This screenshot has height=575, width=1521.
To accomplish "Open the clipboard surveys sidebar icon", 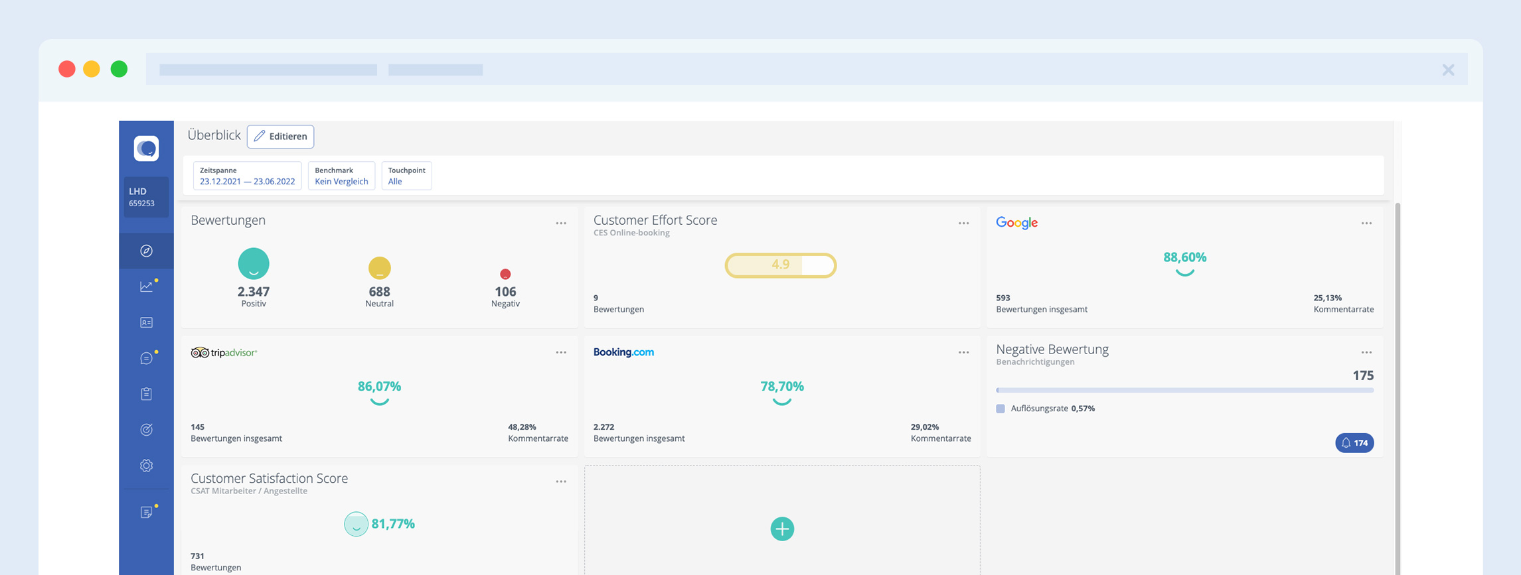I will (x=146, y=394).
